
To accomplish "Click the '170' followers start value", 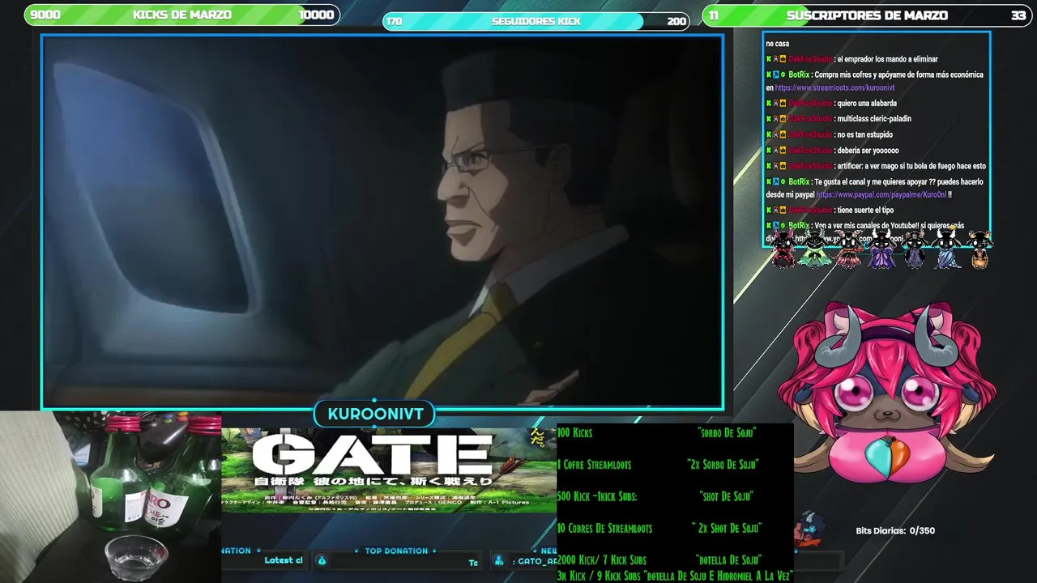I will [395, 22].
